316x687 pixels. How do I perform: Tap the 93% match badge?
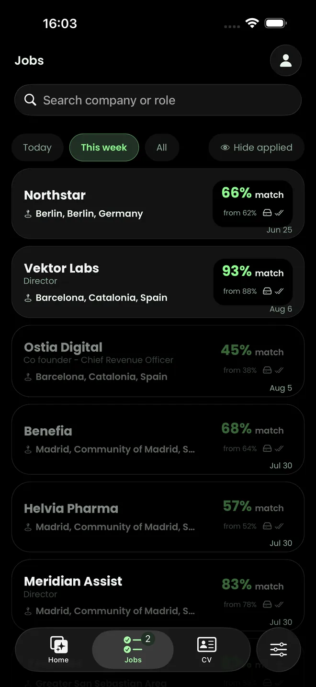(253, 282)
